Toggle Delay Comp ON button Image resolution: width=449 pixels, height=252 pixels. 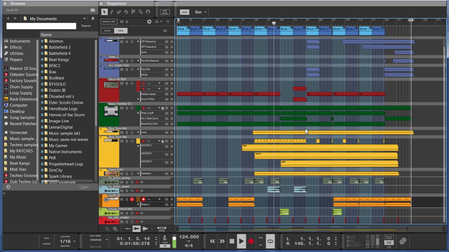click(x=389, y=243)
